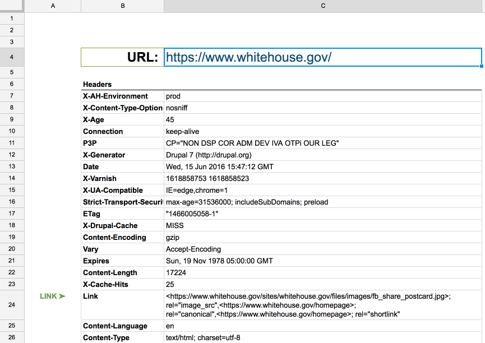485x343 pixels.
Task: Click the 'Connection' header cell
Action: pyautogui.click(x=122, y=132)
